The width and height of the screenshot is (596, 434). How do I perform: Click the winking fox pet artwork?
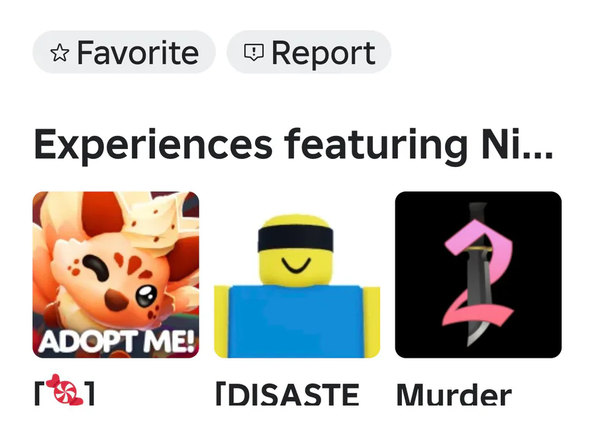point(115,262)
